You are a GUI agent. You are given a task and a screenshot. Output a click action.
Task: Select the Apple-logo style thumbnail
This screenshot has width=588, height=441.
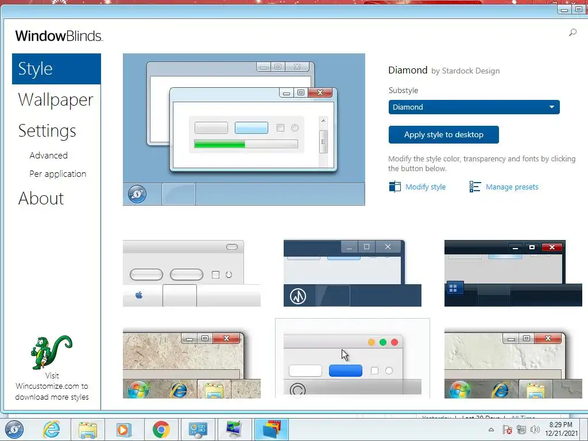192,273
